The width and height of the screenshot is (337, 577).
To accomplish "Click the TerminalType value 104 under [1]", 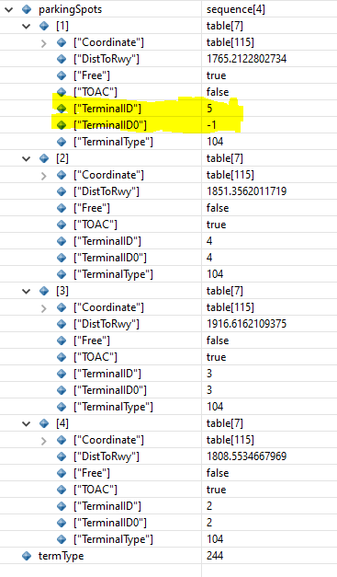I will [x=215, y=142].
